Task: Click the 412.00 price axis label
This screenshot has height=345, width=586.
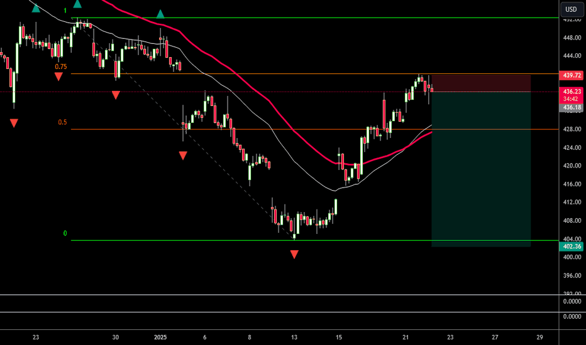Action: point(572,202)
